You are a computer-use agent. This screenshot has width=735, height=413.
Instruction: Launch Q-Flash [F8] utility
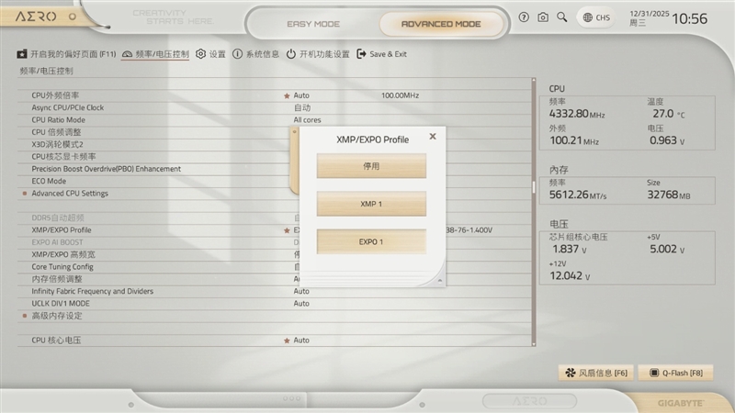(x=675, y=373)
